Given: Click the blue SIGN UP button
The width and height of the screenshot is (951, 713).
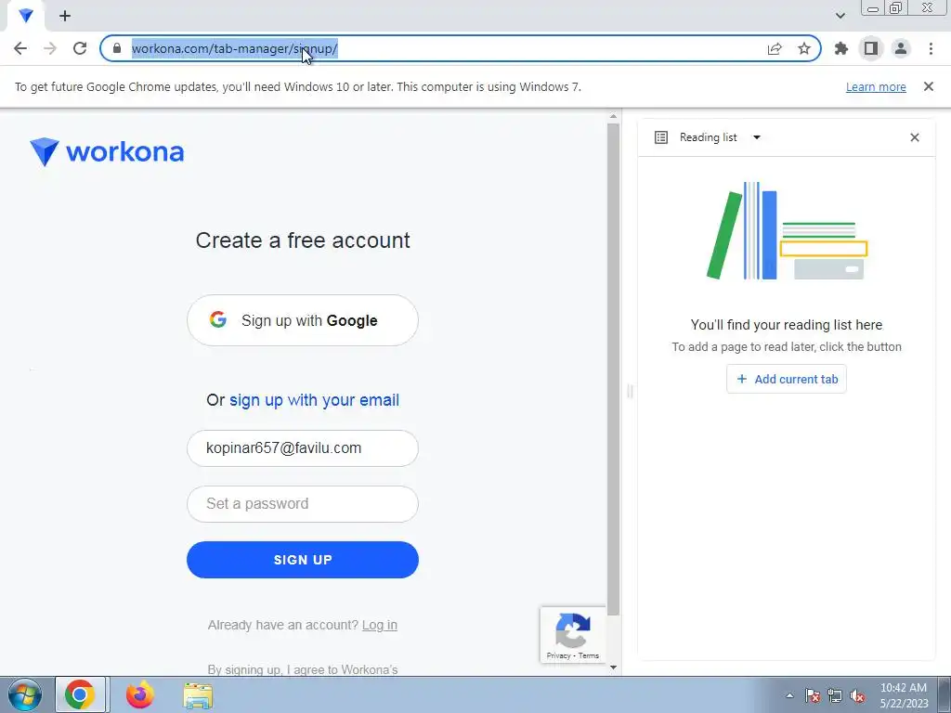Looking at the screenshot, I should (303, 560).
